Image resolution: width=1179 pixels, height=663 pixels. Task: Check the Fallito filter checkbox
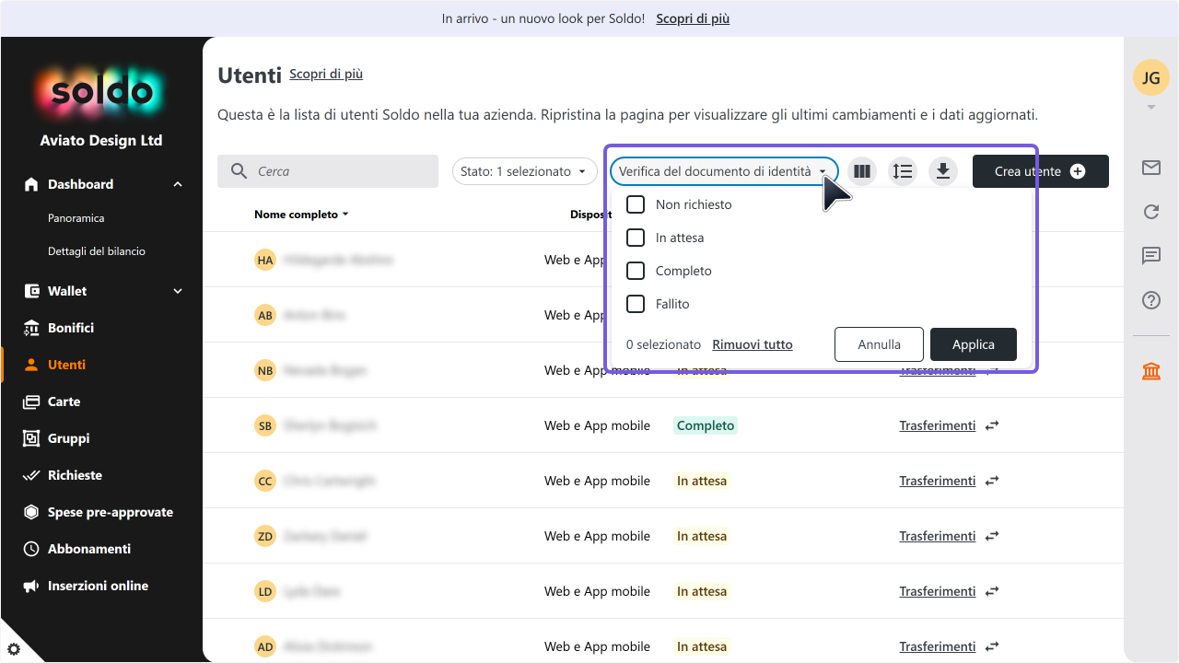tap(636, 304)
